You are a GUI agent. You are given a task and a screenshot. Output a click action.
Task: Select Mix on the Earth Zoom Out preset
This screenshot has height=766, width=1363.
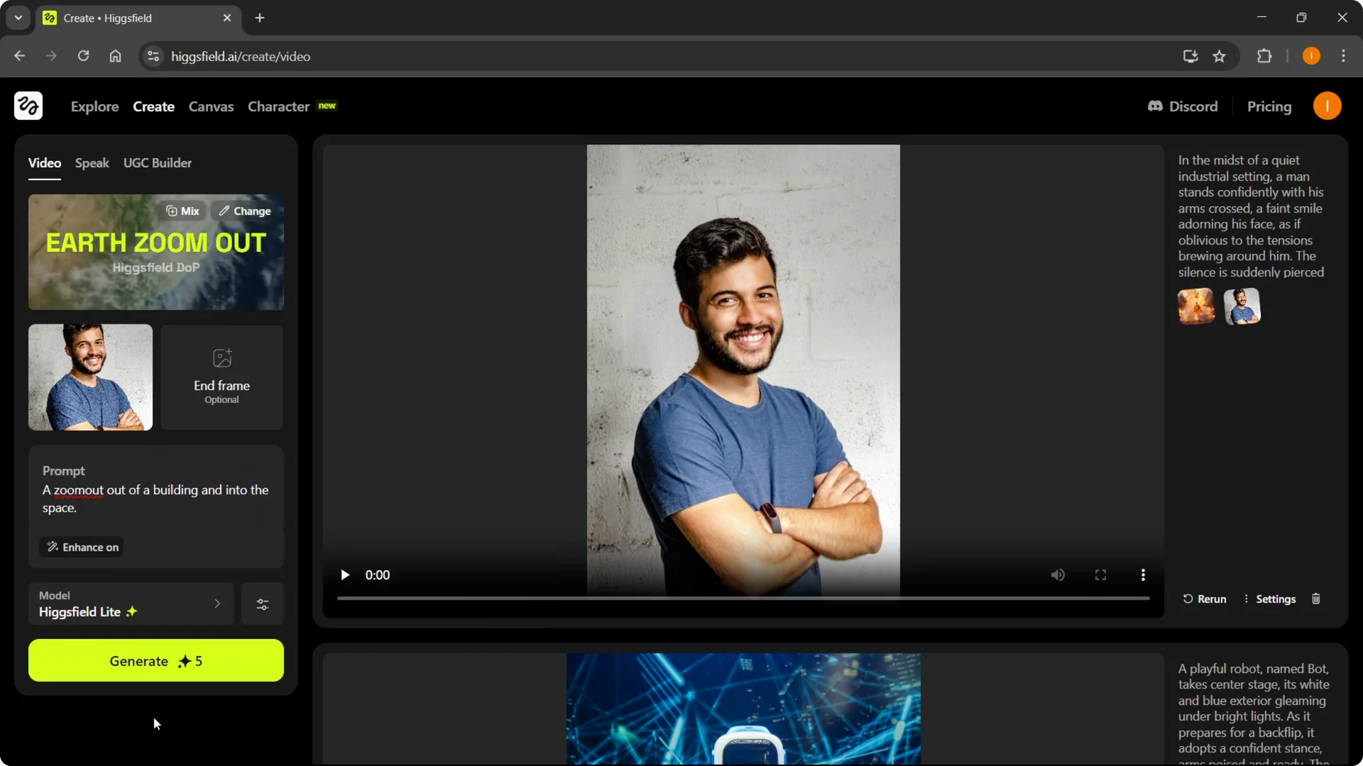tap(182, 211)
